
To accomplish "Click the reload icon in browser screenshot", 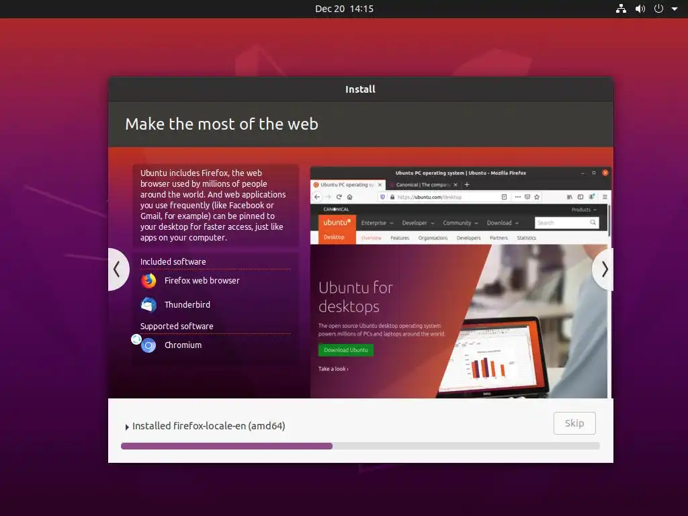I will (x=339, y=197).
